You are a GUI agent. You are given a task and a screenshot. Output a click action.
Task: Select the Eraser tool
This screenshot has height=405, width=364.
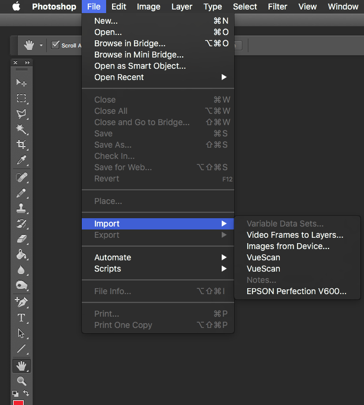(x=21, y=239)
